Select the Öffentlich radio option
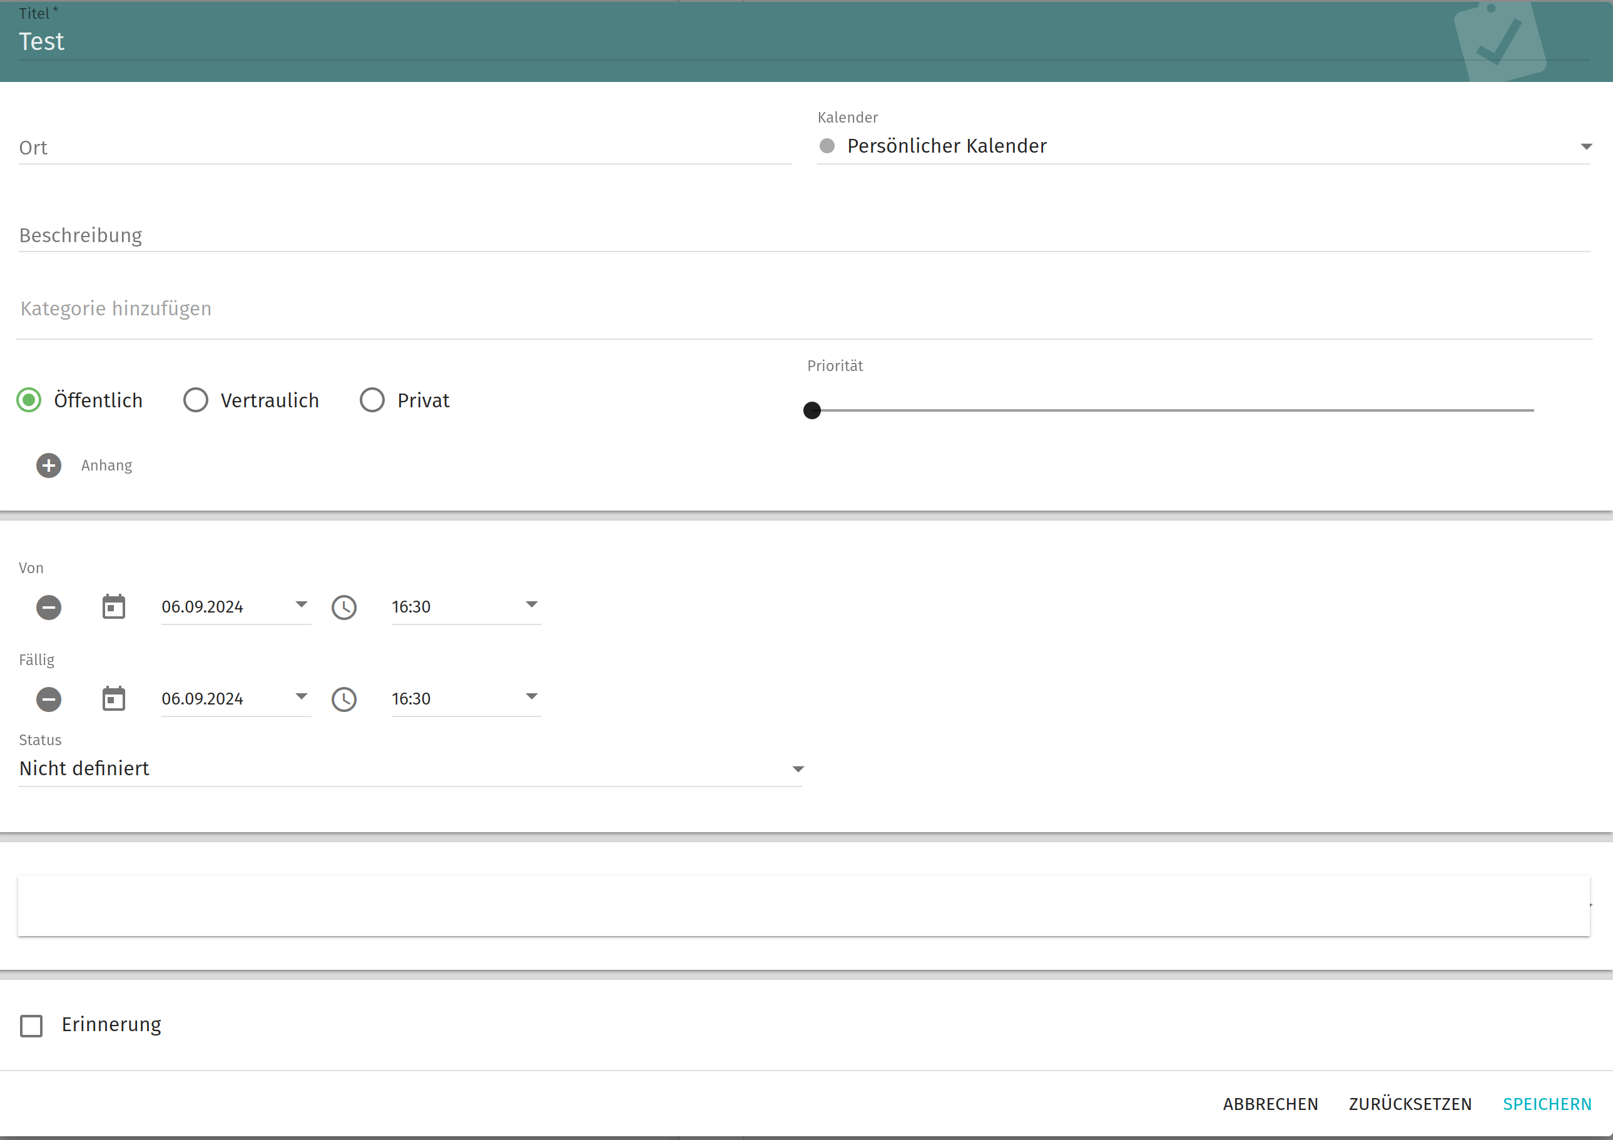This screenshot has width=1613, height=1140. click(29, 400)
